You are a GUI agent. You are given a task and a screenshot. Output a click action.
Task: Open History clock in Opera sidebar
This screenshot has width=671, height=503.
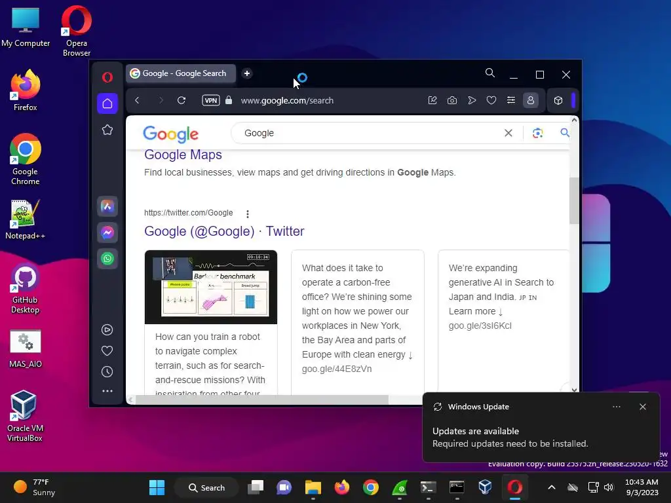(x=107, y=372)
